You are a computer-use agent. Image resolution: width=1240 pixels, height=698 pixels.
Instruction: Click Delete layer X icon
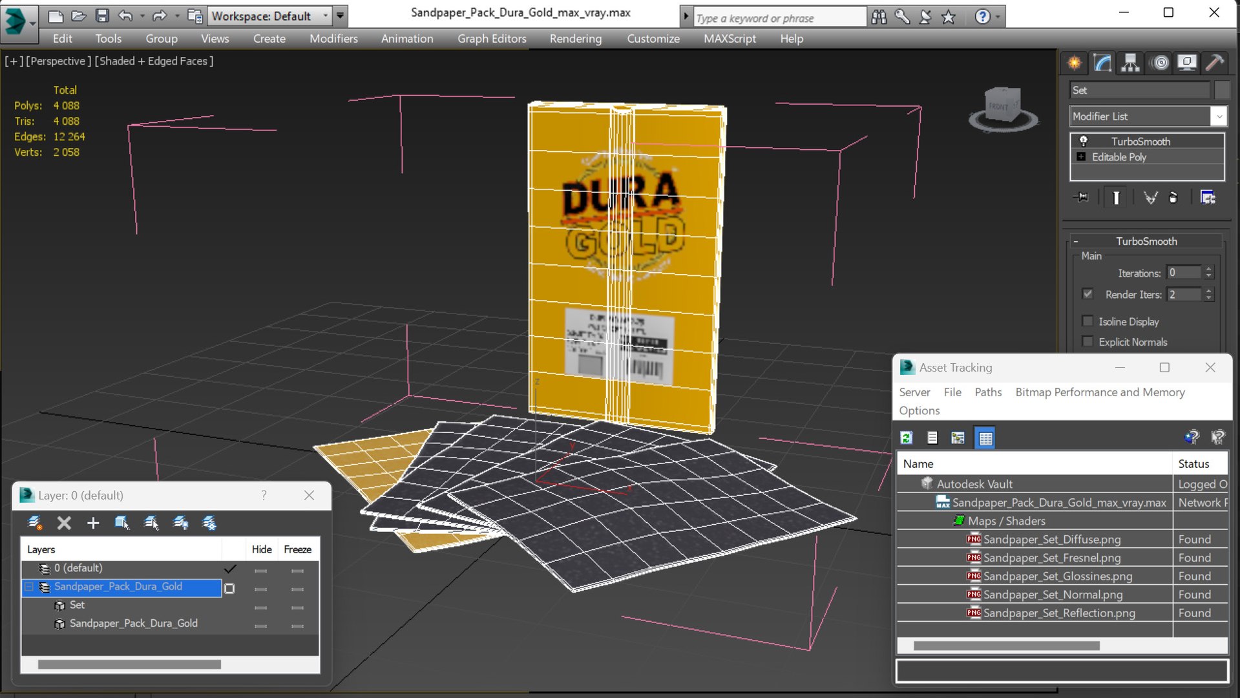pos(64,523)
